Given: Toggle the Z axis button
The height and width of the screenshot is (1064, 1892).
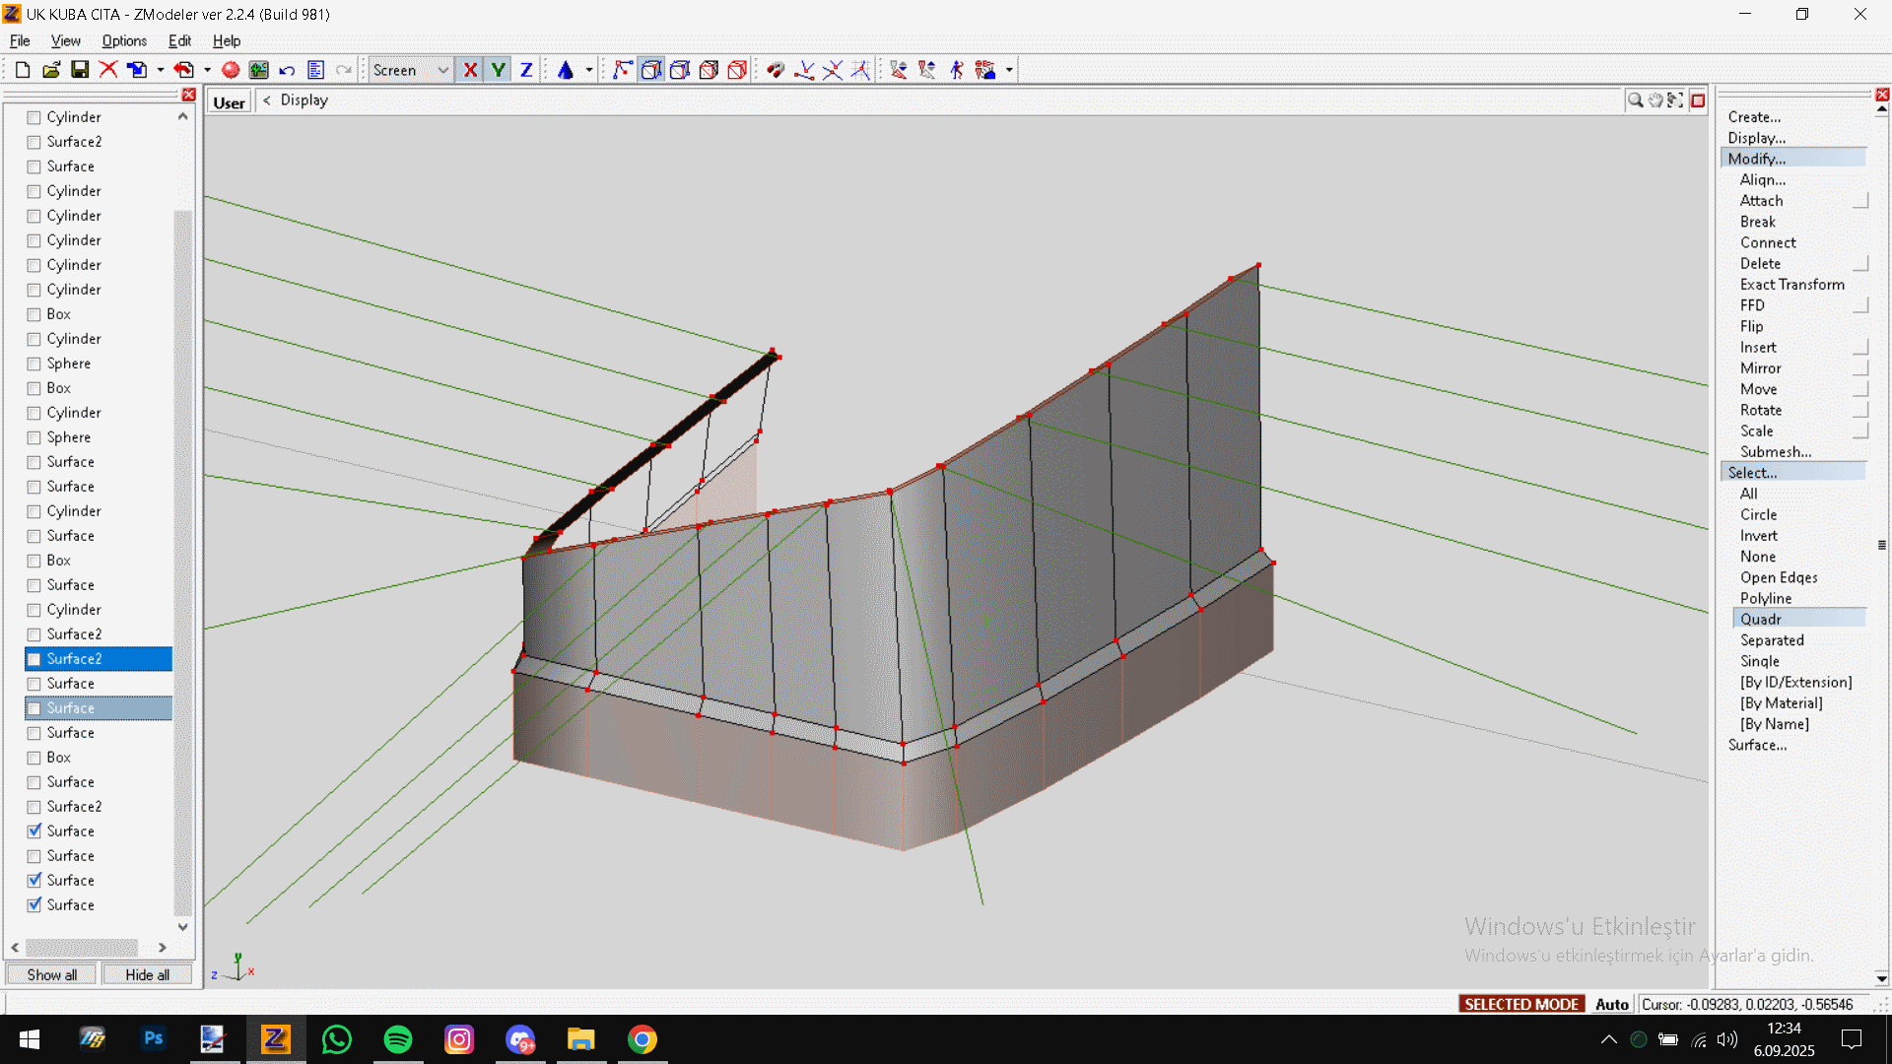Looking at the screenshot, I should click(526, 70).
